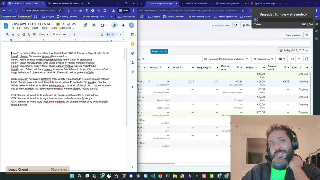Viewport: 320px width, 180px height.
Task: Click Work profile button in Chrome
Action: [124, 10]
